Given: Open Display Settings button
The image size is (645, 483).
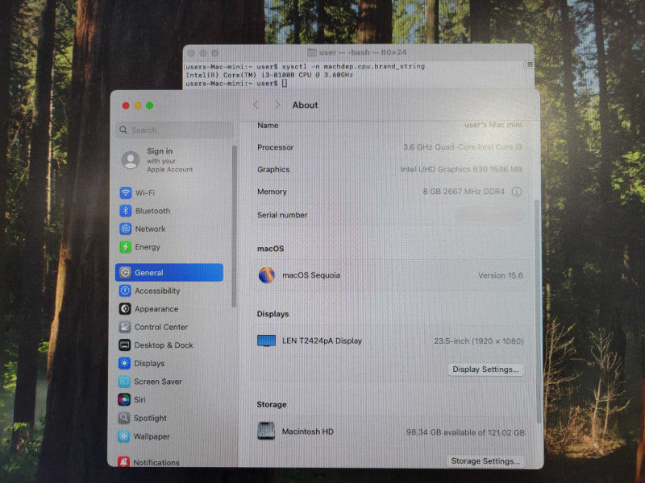Looking at the screenshot, I should coord(485,369).
